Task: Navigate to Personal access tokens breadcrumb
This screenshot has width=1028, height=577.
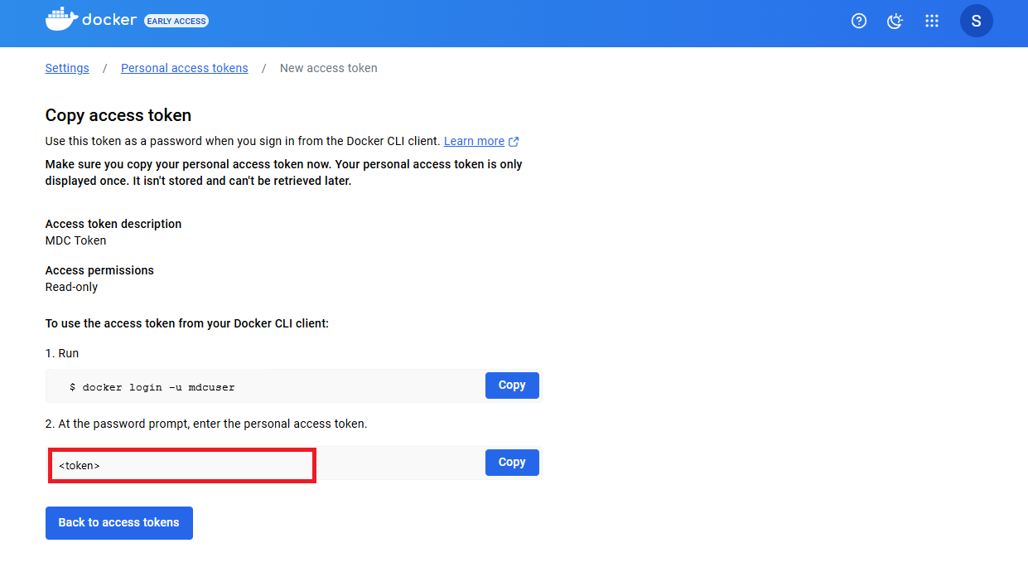Action: [185, 68]
